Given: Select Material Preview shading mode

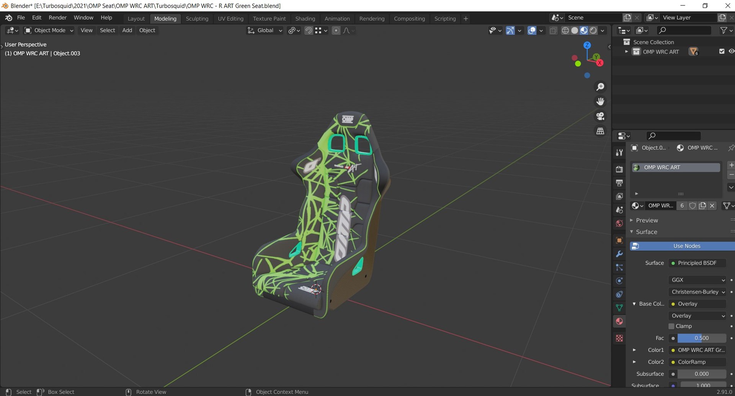Looking at the screenshot, I should coord(584,31).
